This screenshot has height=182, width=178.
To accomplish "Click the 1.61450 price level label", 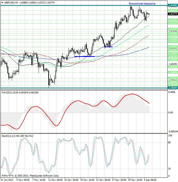I will tap(173, 47).
